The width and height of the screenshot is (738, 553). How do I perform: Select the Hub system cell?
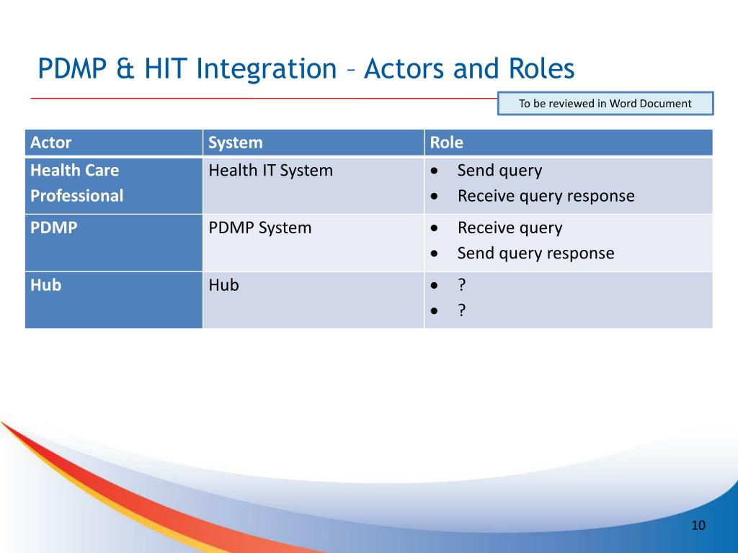(x=314, y=300)
